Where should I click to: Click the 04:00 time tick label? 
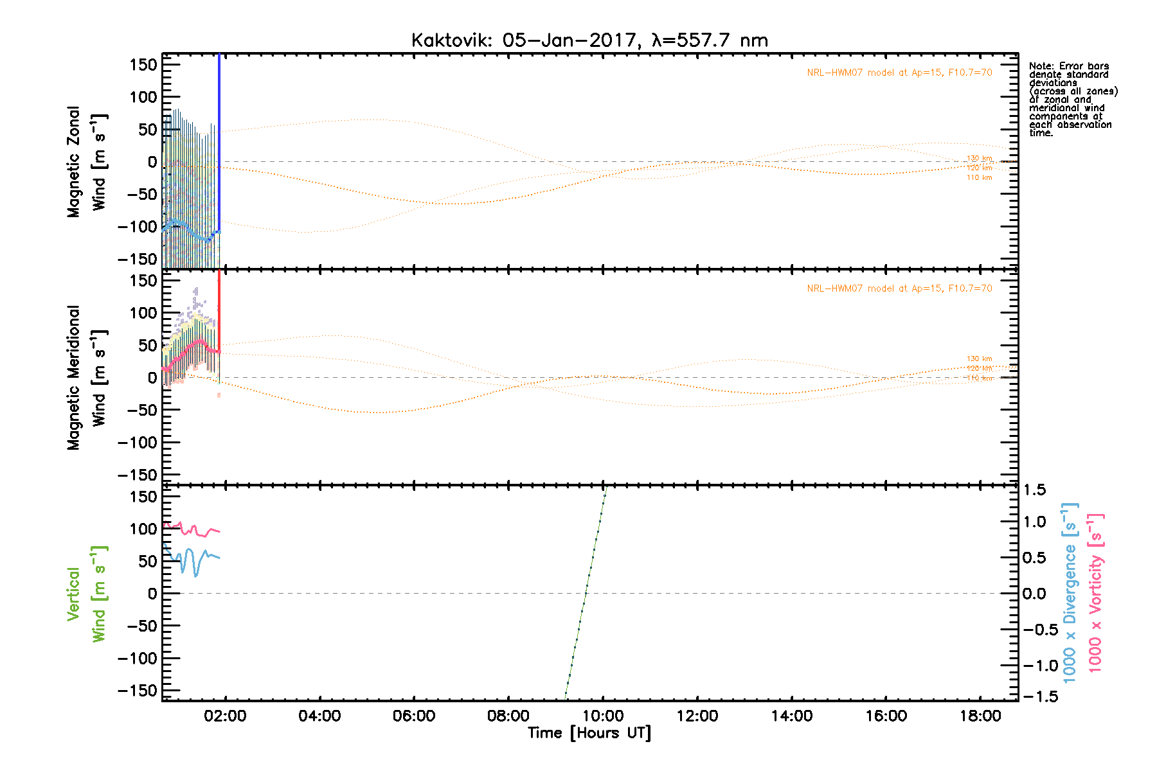click(319, 716)
